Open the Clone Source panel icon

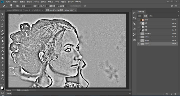point(134,24)
